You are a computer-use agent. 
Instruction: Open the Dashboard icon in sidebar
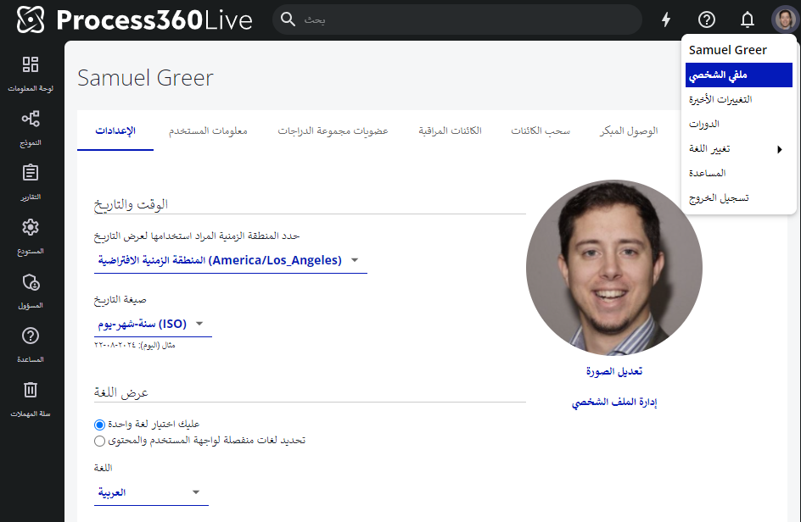[x=31, y=65]
